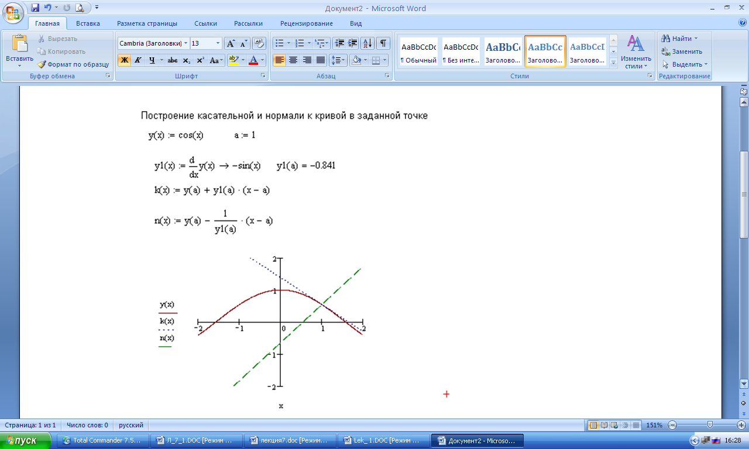
Task: Toggle center text alignment
Action: click(x=293, y=60)
